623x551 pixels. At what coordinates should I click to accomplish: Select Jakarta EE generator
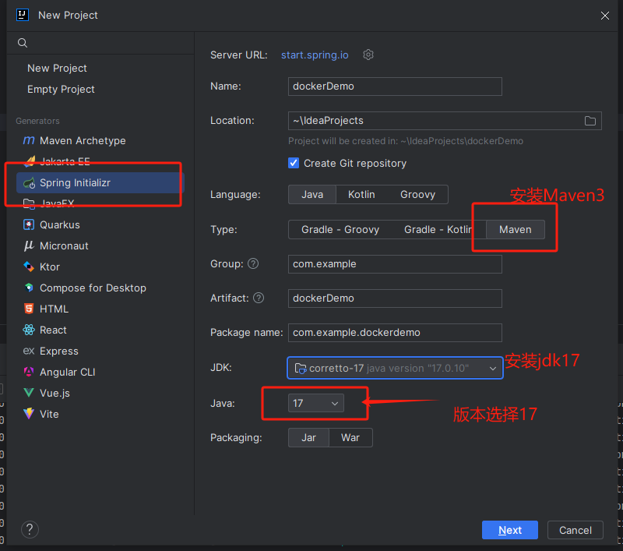pyautogui.click(x=100, y=162)
